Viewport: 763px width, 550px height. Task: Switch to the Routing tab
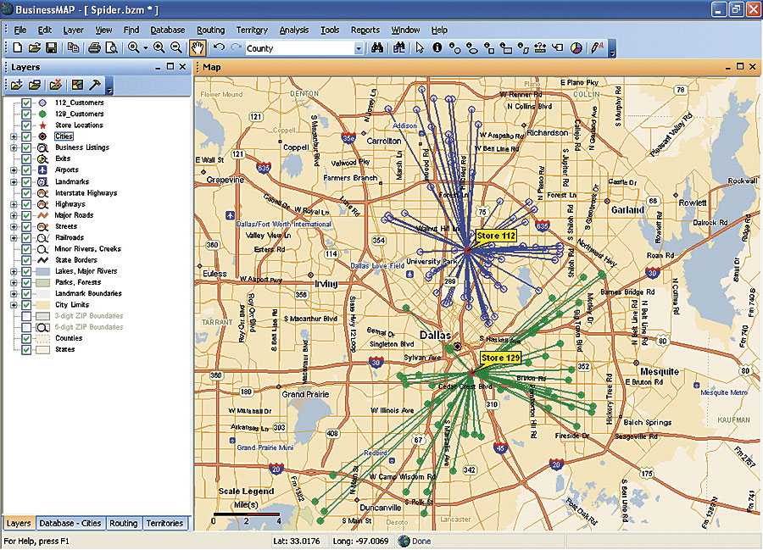(123, 523)
